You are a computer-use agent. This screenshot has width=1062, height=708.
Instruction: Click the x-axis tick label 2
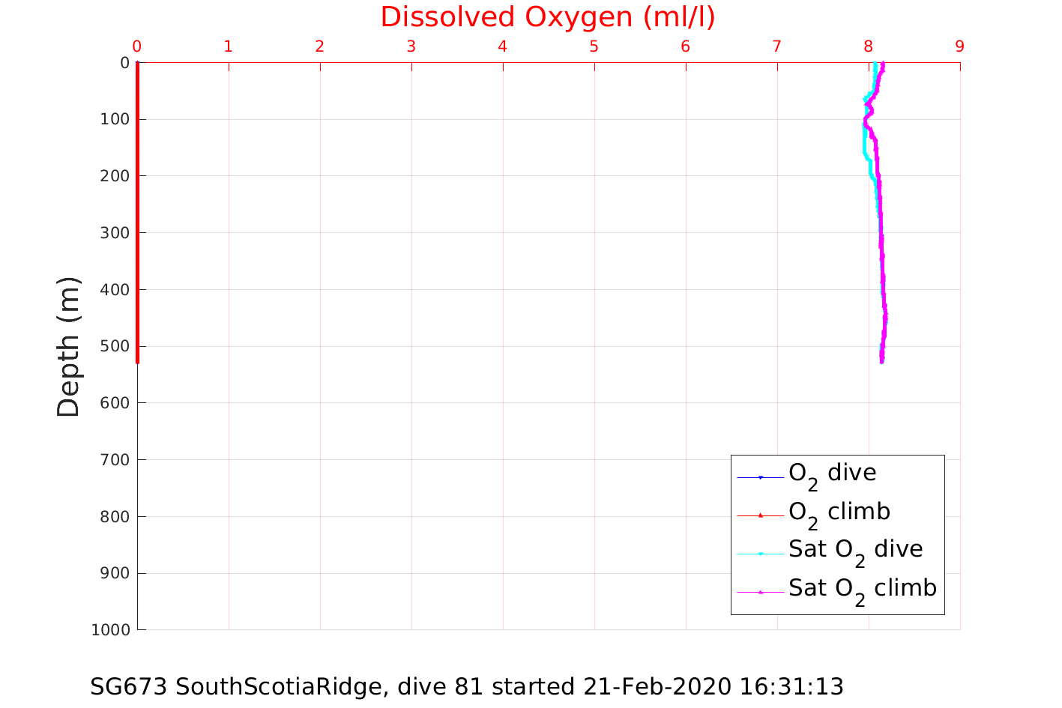(x=320, y=46)
